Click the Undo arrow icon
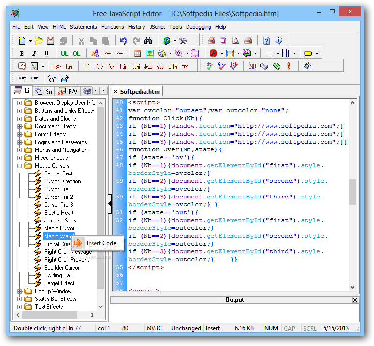The width and height of the screenshot is (374, 346). [123, 41]
